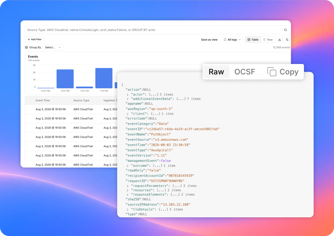Click the eventName value "PutObject"
This screenshot has width=334, height=236.
coord(160,134)
